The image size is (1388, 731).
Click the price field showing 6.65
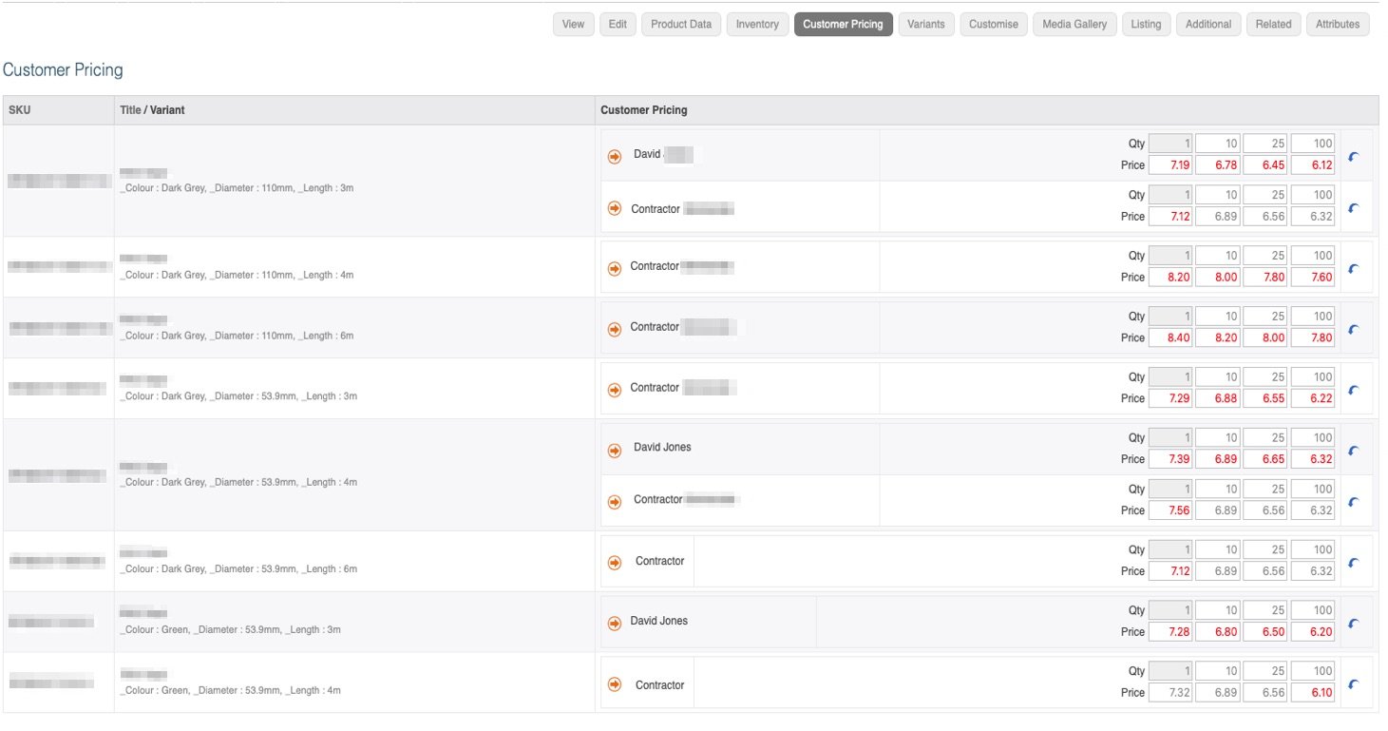pos(1265,459)
